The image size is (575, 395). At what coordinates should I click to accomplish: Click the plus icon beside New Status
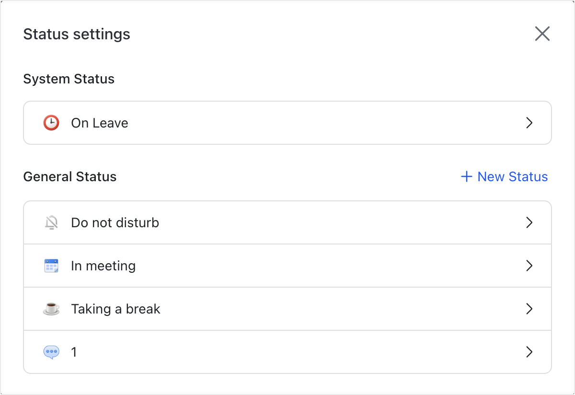466,177
